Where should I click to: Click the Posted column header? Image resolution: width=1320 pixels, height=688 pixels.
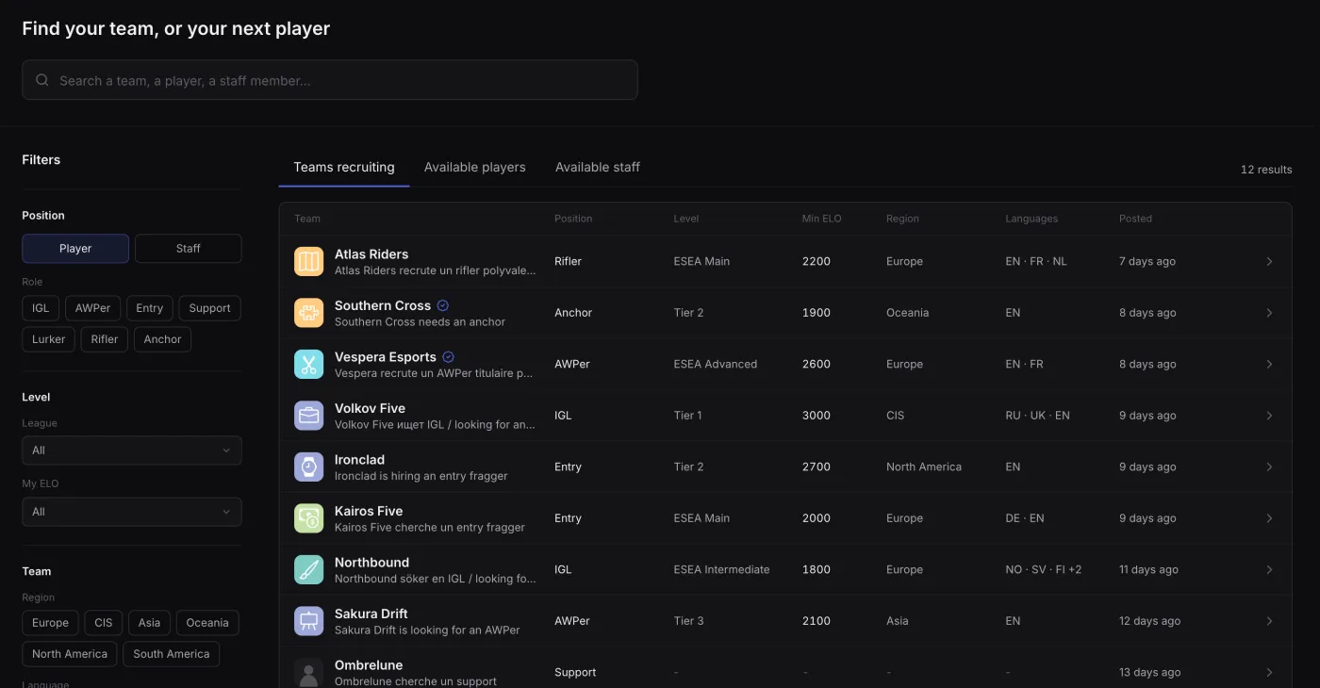coord(1135,219)
